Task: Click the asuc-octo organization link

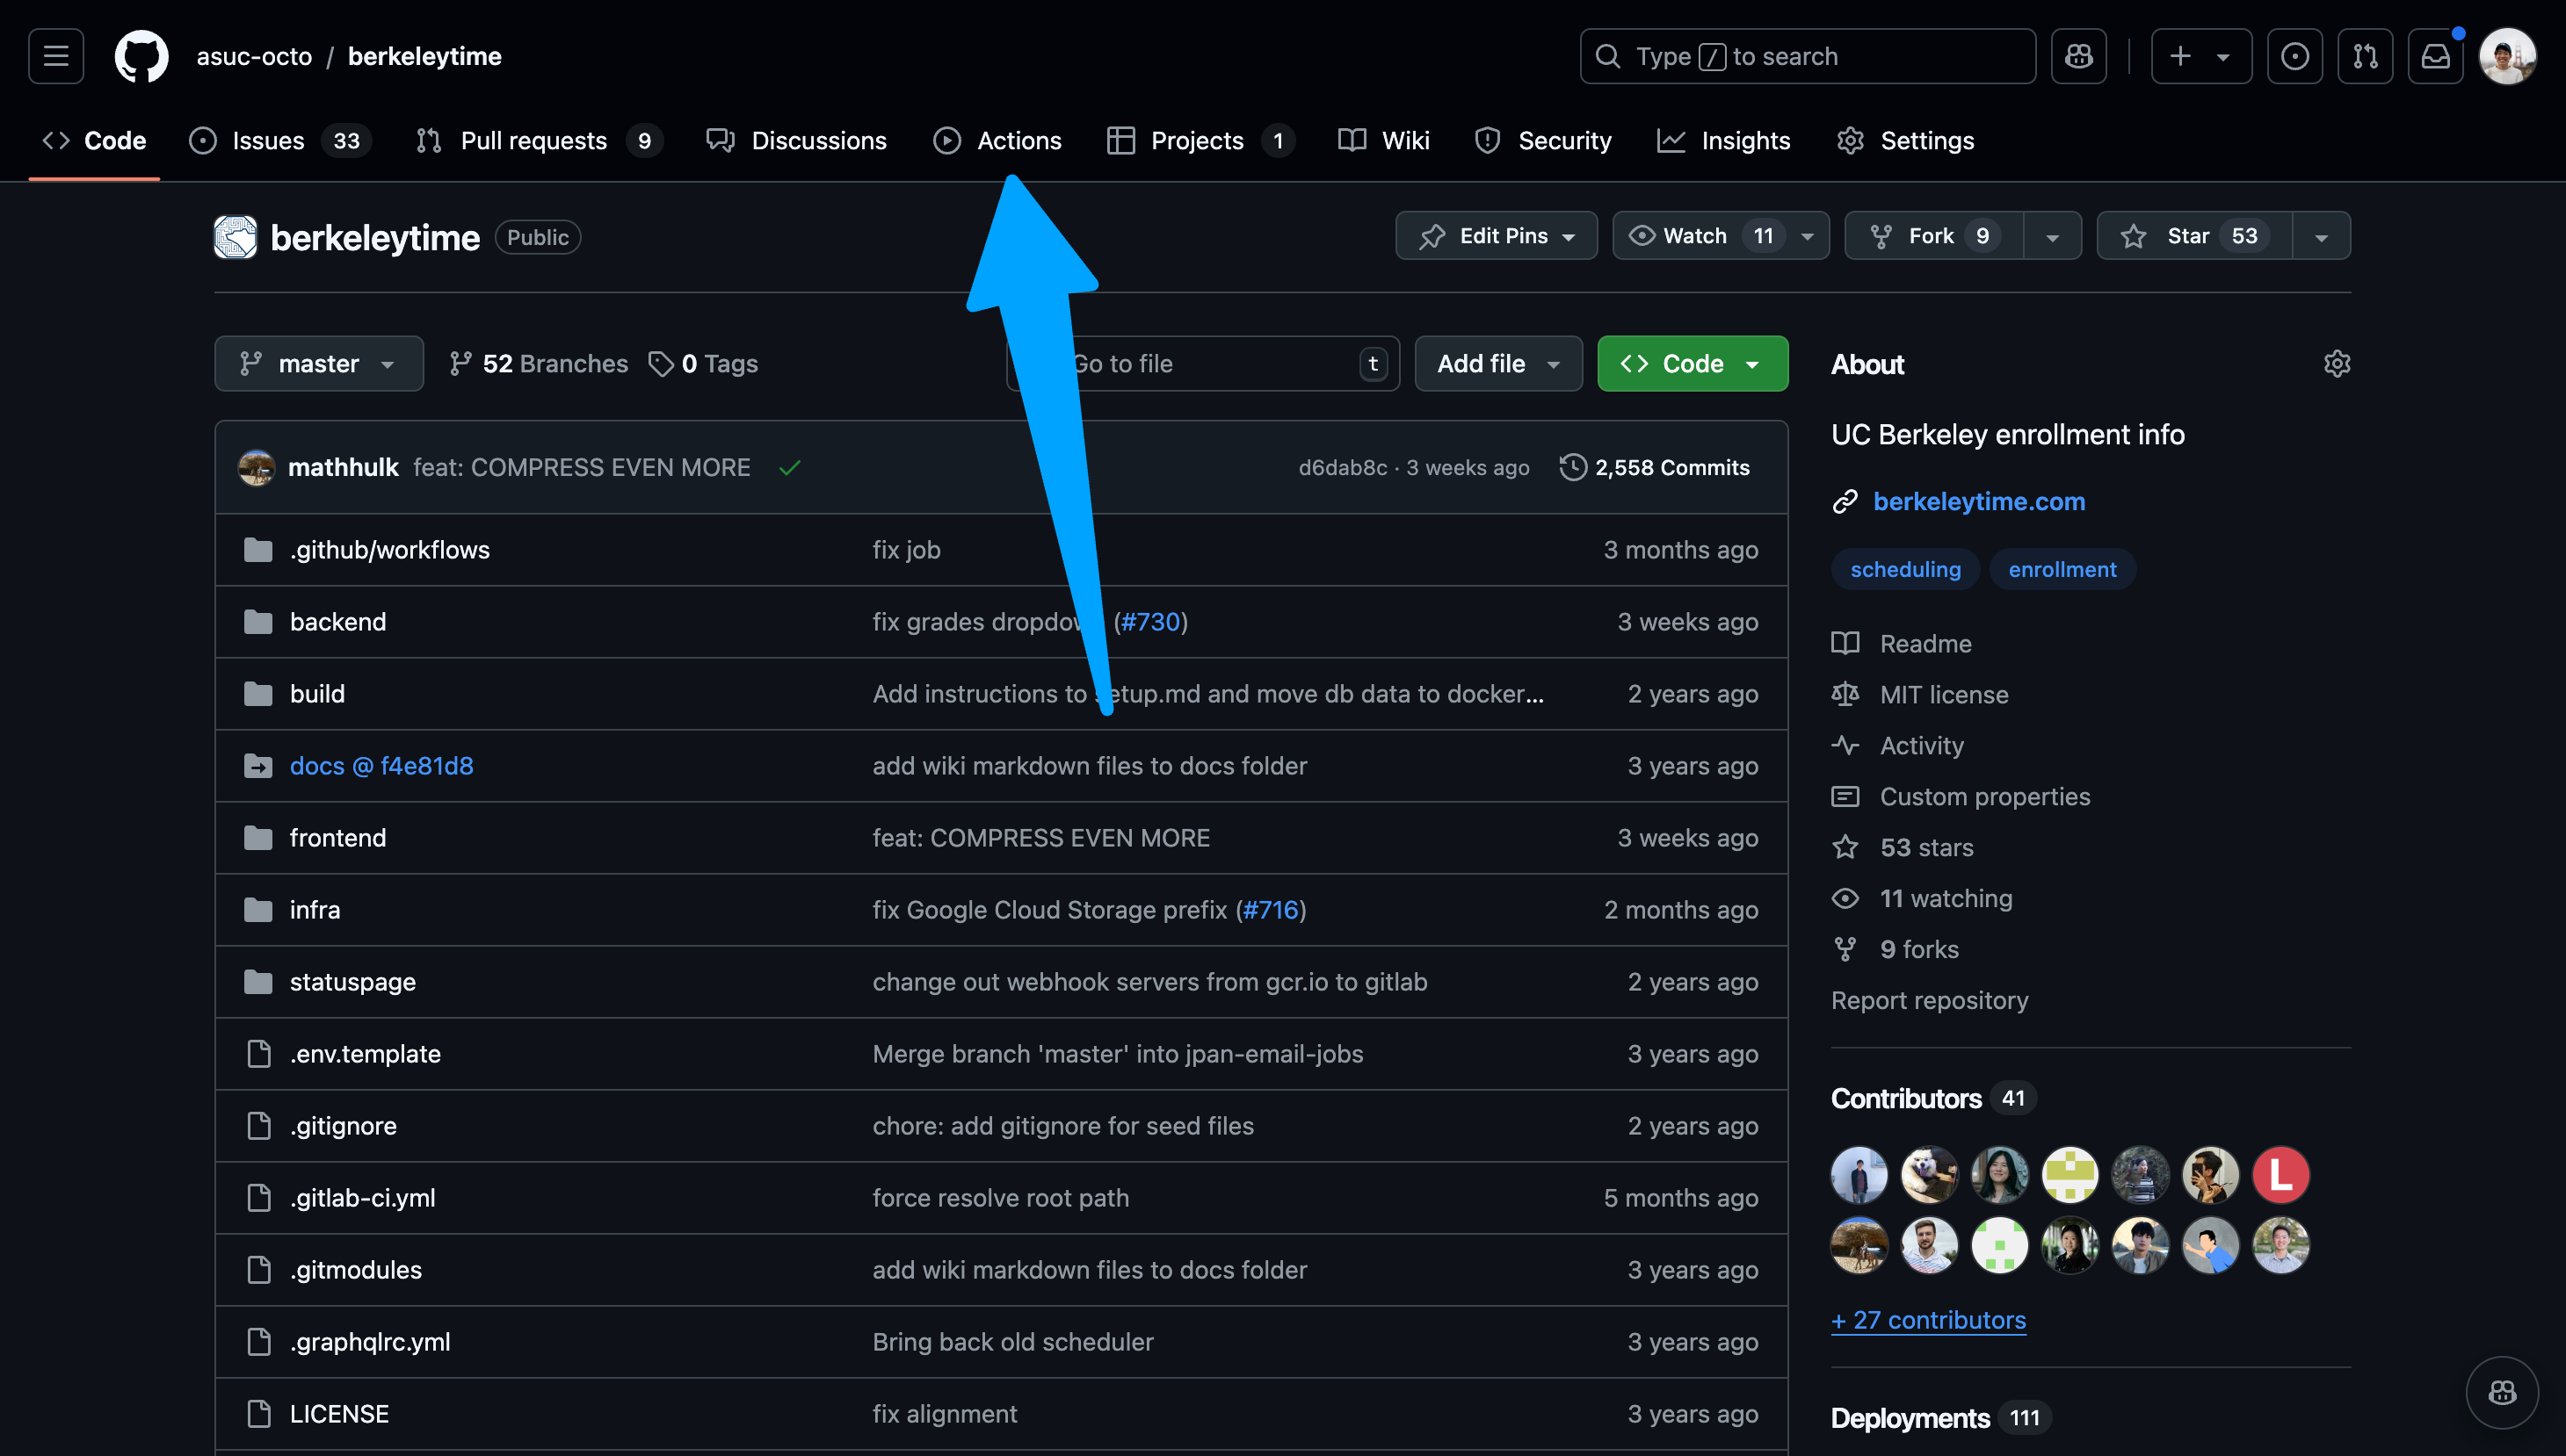Action: pos(254,56)
